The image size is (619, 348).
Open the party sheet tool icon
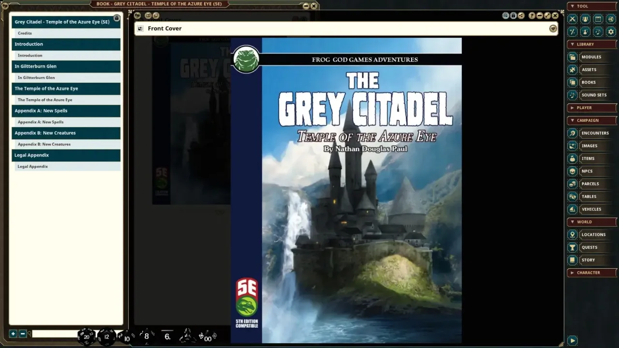pos(585,19)
